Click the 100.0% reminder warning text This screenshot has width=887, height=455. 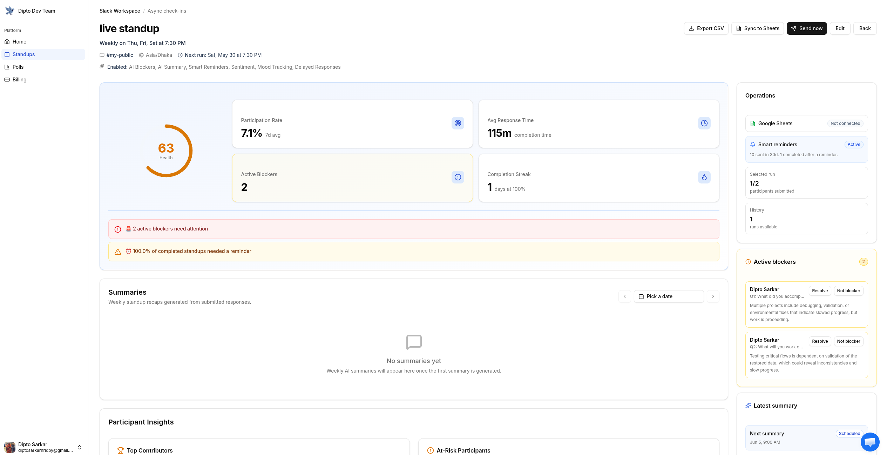pos(189,251)
